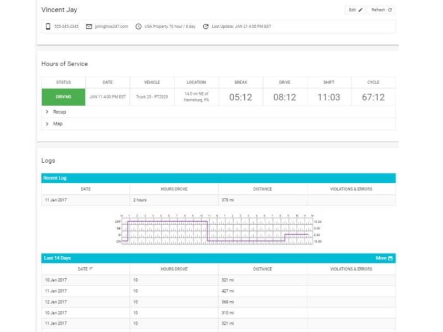This screenshot has height=332, width=443.
Task: Select the Recent Log header bar
Action: click(218, 178)
